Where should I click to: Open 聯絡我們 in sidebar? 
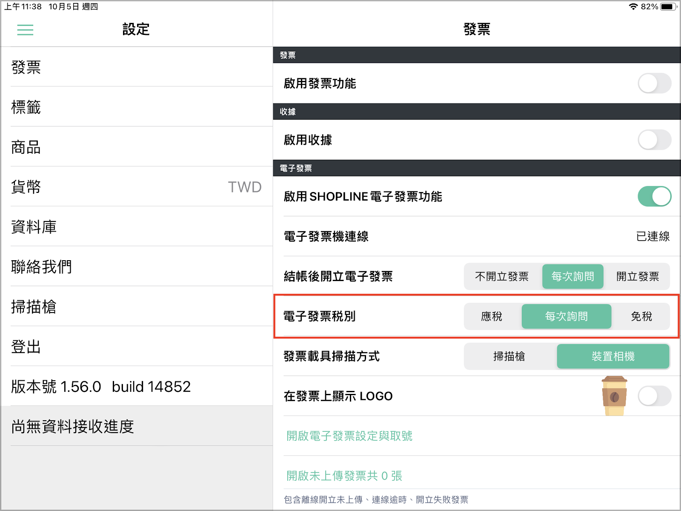point(137,267)
